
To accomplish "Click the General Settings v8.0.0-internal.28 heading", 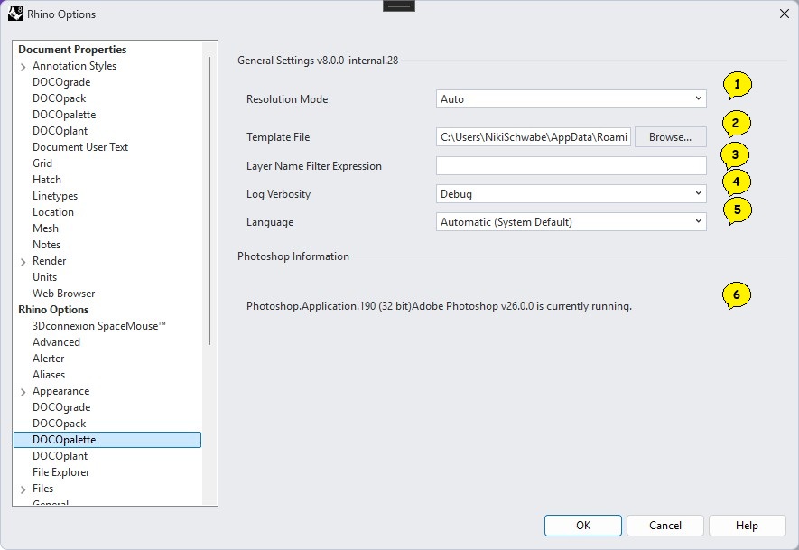I will [x=318, y=61].
